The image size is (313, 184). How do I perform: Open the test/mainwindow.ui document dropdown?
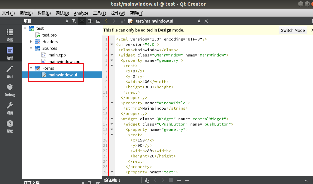click(x=199, y=21)
